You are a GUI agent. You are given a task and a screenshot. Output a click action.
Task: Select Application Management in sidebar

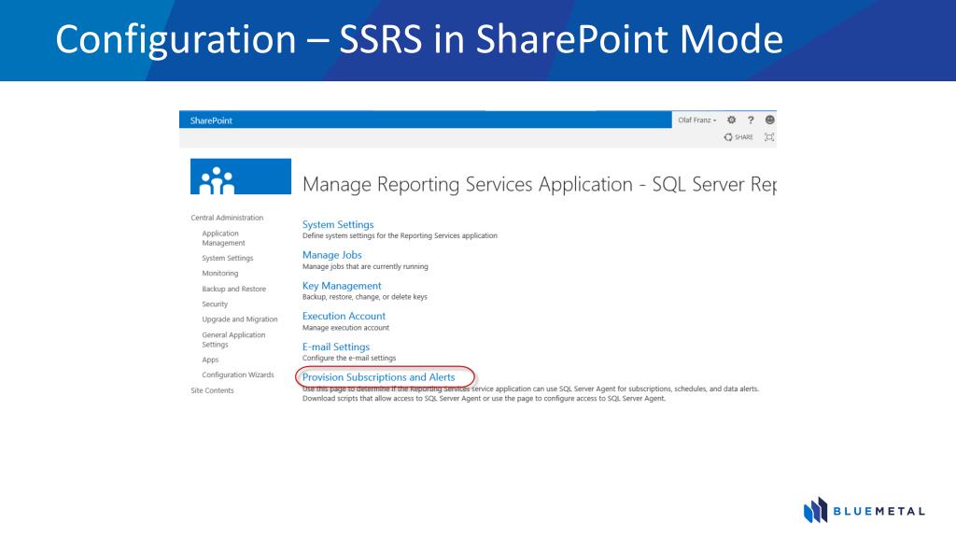pyautogui.click(x=223, y=238)
